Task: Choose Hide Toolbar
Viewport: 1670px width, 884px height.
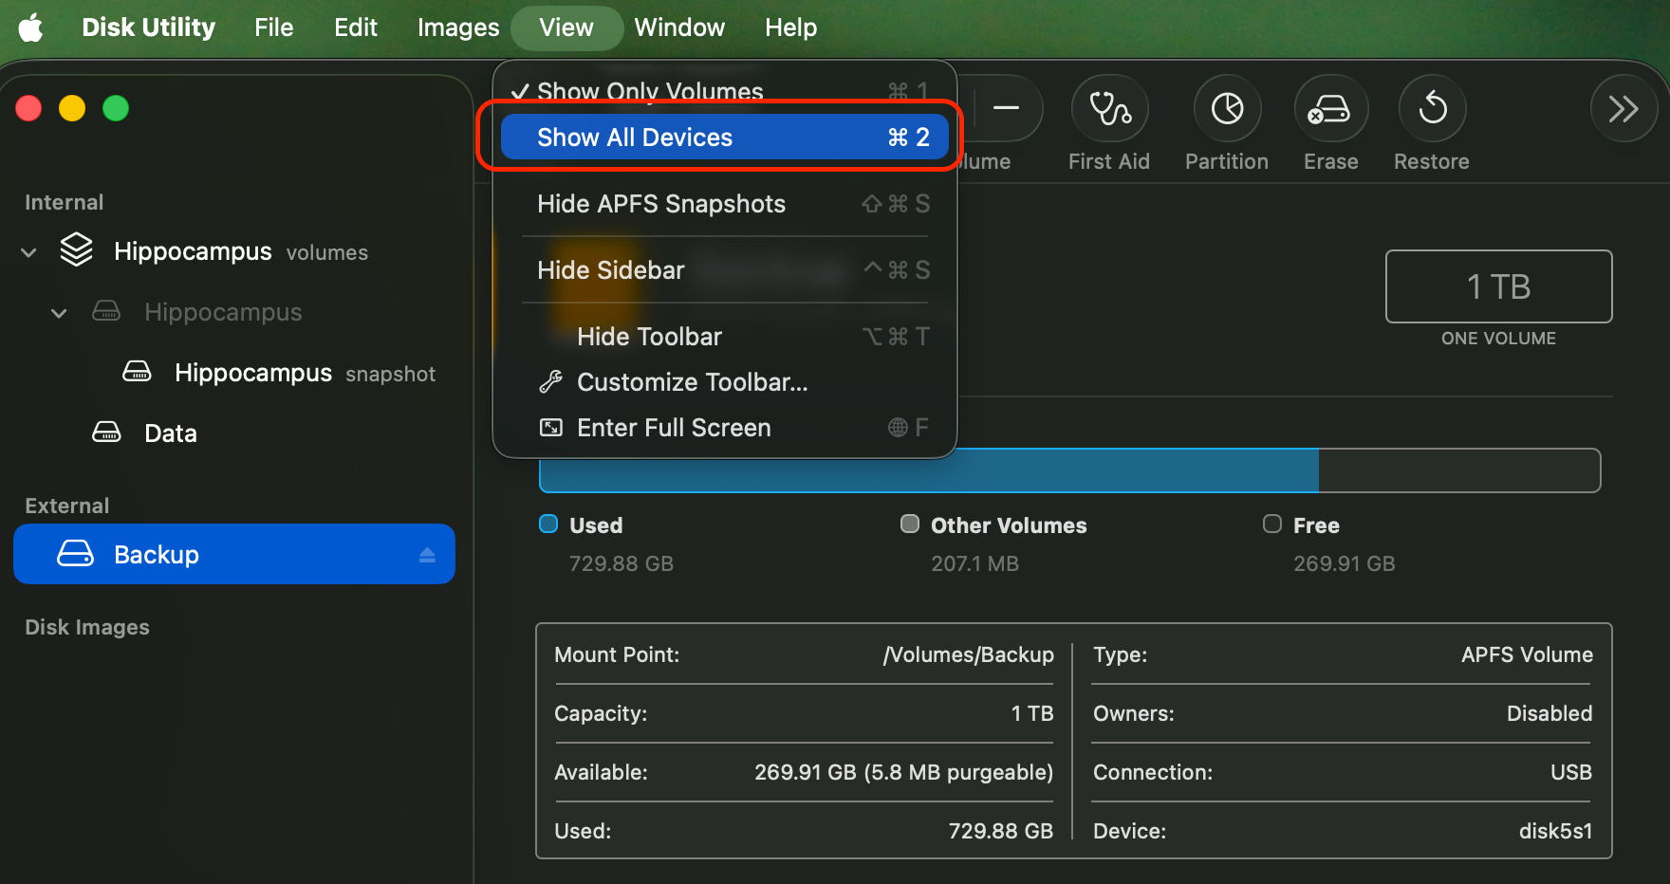Action: click(x=725, y=337)
